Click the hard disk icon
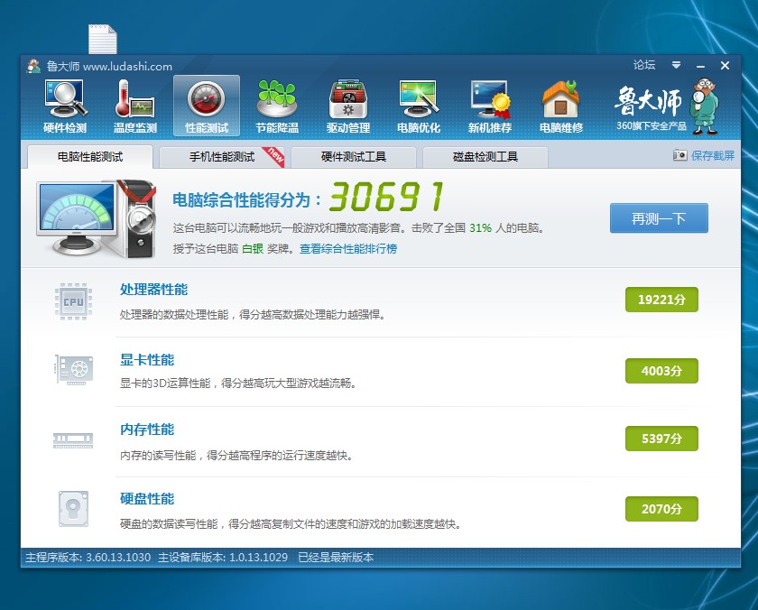The width and height of the screenshot is (758, 610). click(x=73, y=509)
